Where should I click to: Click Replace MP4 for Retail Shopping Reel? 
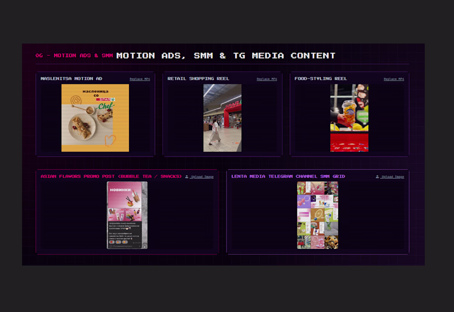(x=266, y=79)
